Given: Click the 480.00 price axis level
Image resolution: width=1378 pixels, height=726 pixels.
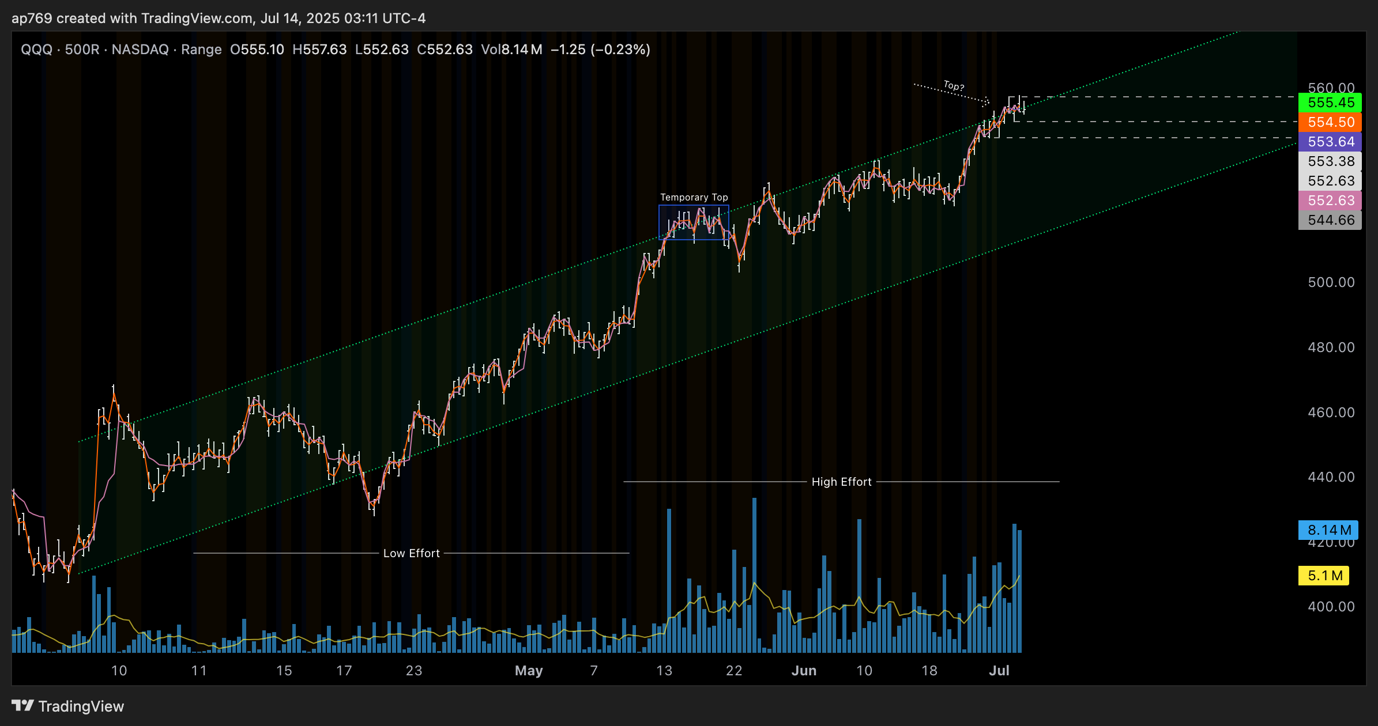Looking at the screenshot, I should [1331, 347].
